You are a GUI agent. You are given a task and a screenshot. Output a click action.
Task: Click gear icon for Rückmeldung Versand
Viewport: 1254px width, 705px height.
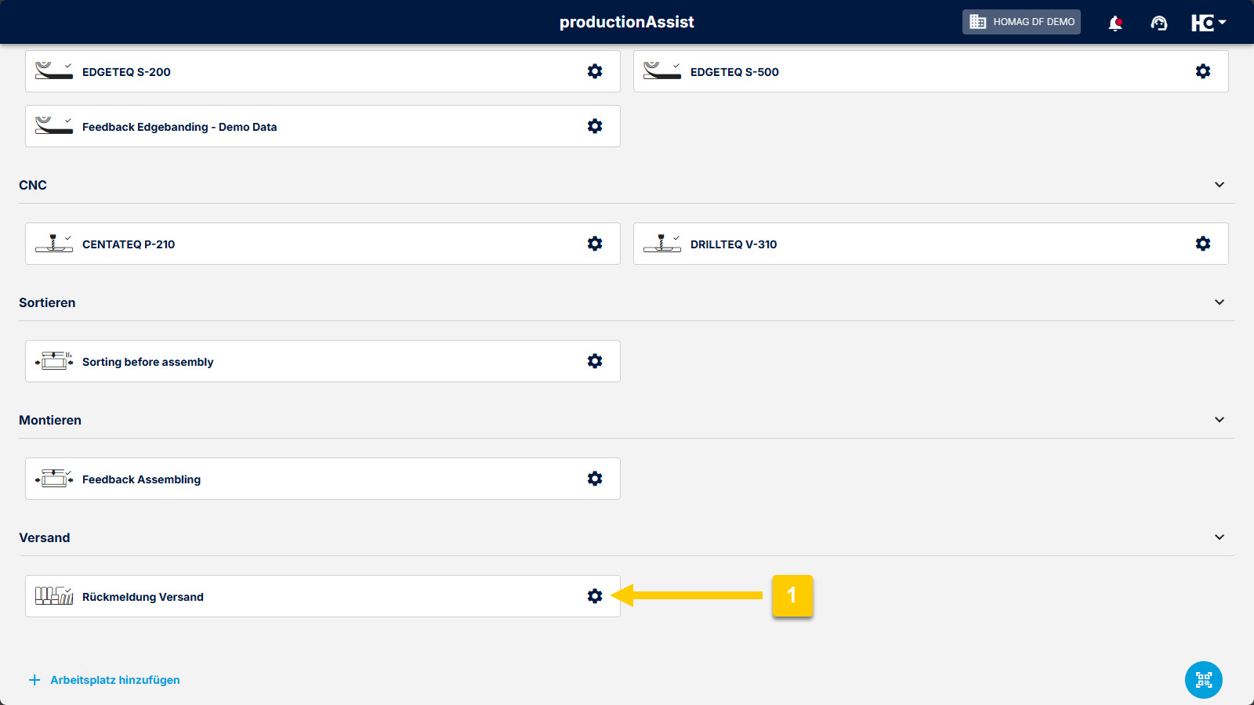click(x=595, y=596)
